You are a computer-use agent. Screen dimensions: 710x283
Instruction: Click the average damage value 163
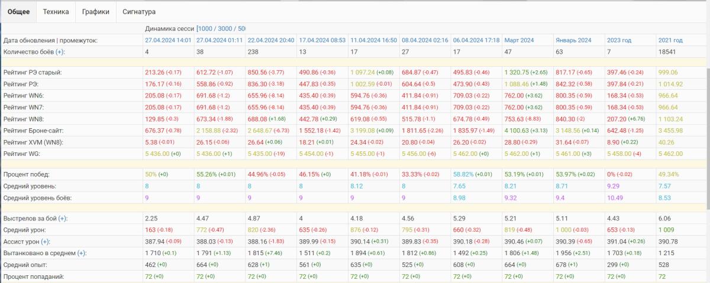coord(151,230)
